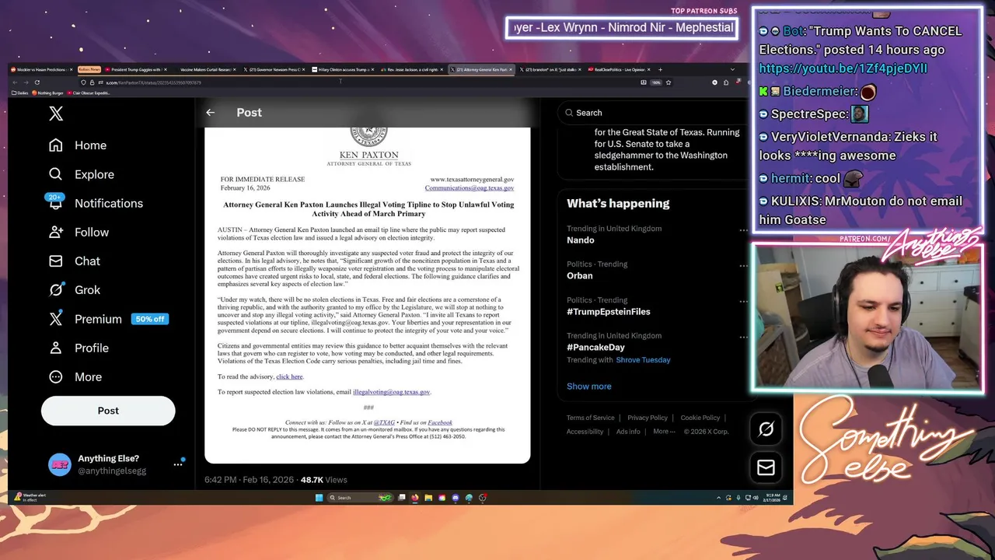Screen dimensions: 995x560
Task: Switch to Governor Newsom Press tab
Action: coord(275,69)
